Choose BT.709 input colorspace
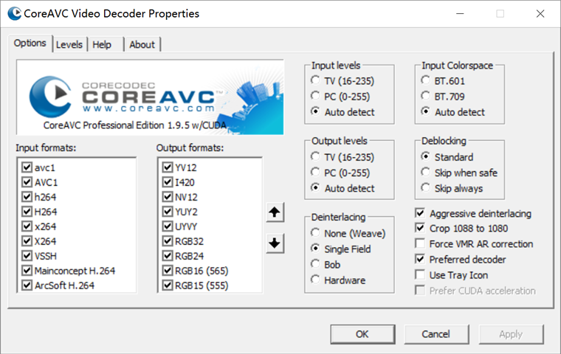This screenshot has width=561, height=354. pyautogui.click(x=426, y=96)
